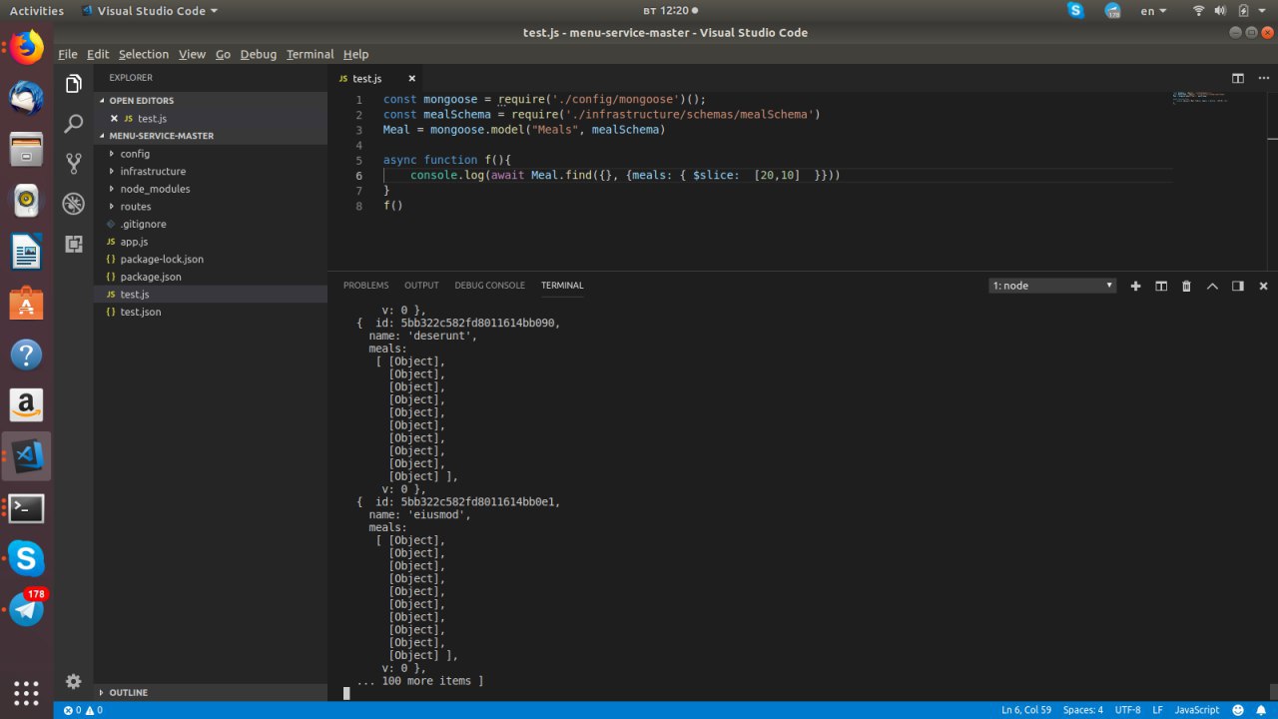This screenshot has width=1278, height=719.
Task: Open the Explorer view in activity bar
Action: coord(73,84)
